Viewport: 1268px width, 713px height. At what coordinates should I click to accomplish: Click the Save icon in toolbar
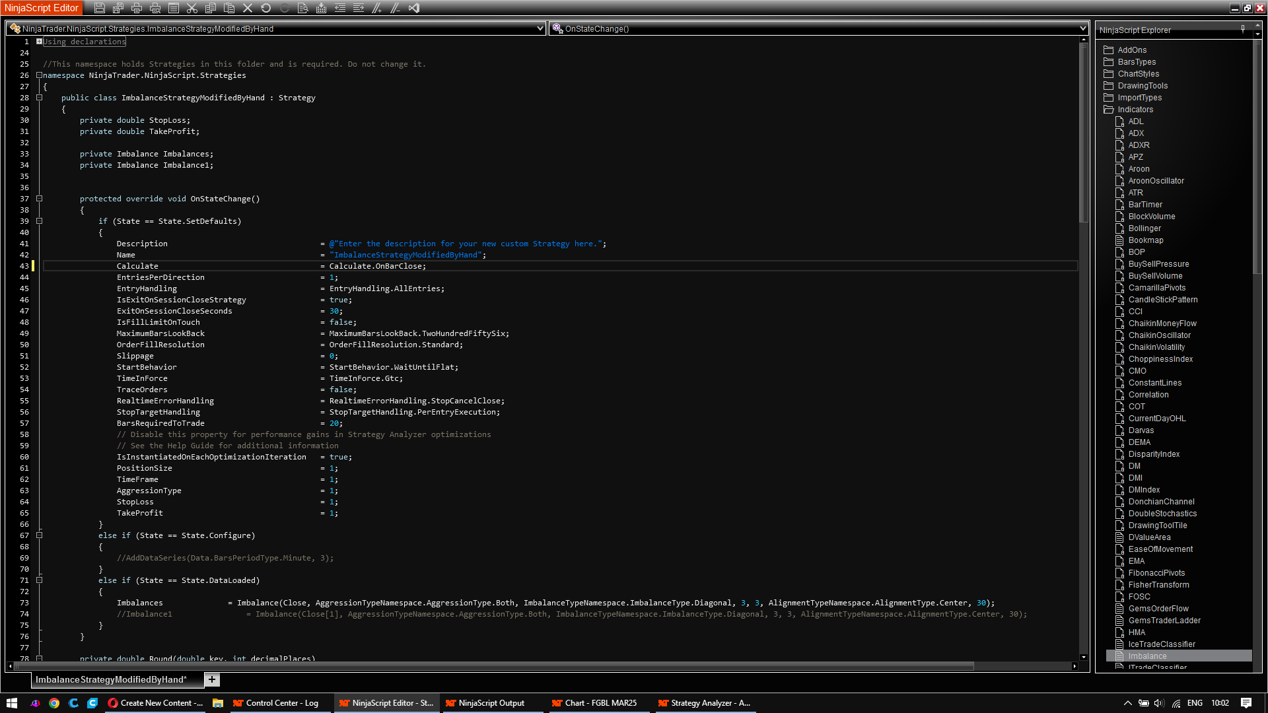tap(100, 8)
